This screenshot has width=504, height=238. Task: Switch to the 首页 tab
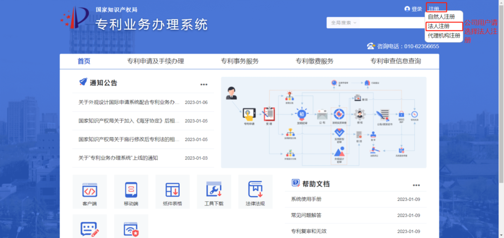pos(84,61)
